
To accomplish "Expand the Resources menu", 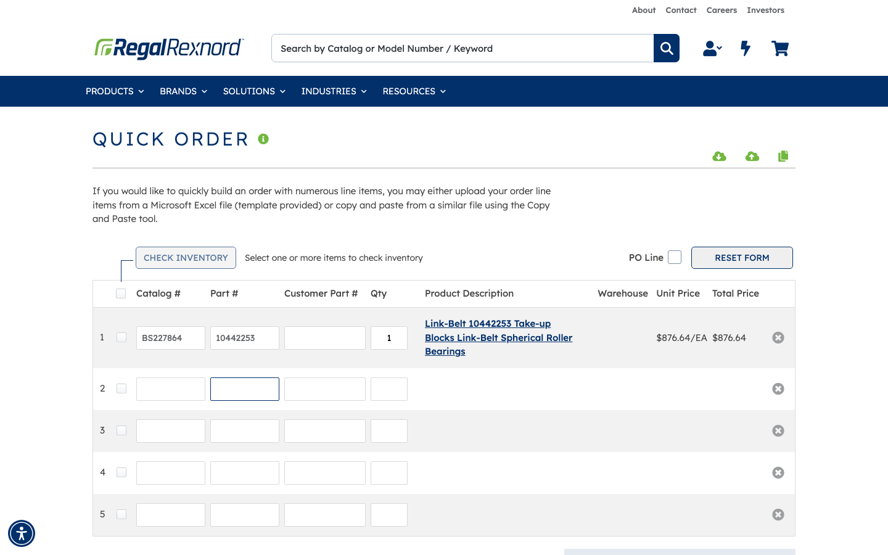I will coord(414,91).
